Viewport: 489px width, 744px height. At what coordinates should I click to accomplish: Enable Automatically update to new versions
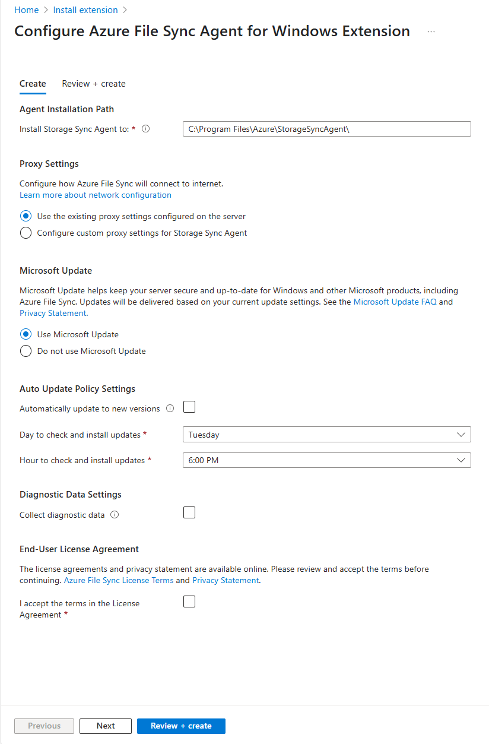[189, 407]
